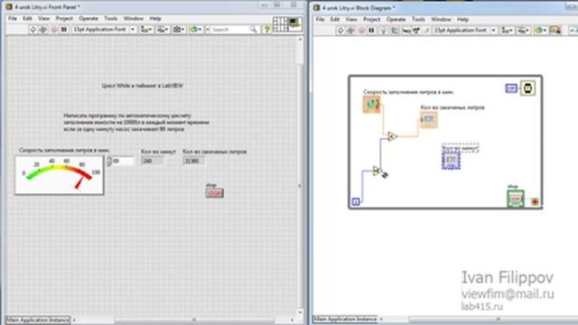Select the dashed minutes indicator terminal
The width and height of the screenshot is (578, 325).
point(451,161)
